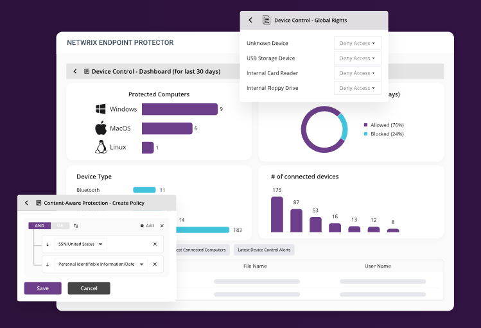The width and height of the screenshot is (481, 328).
Task: Click the purple Allowed (76%) legend swatch
Action: (366, 125)
